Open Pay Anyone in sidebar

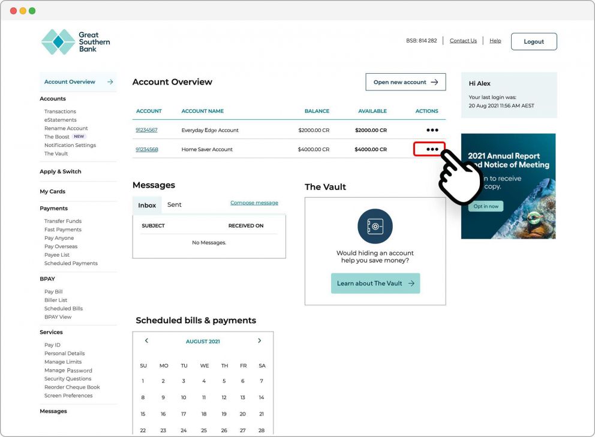click(x=59, y=238)
